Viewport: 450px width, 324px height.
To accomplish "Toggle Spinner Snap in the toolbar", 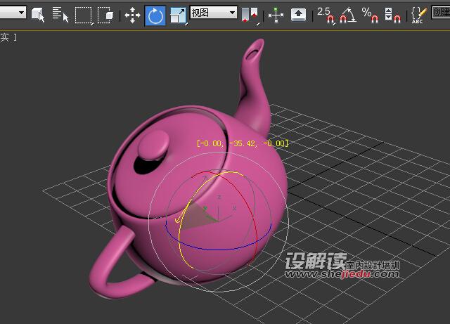I will 389,14.
